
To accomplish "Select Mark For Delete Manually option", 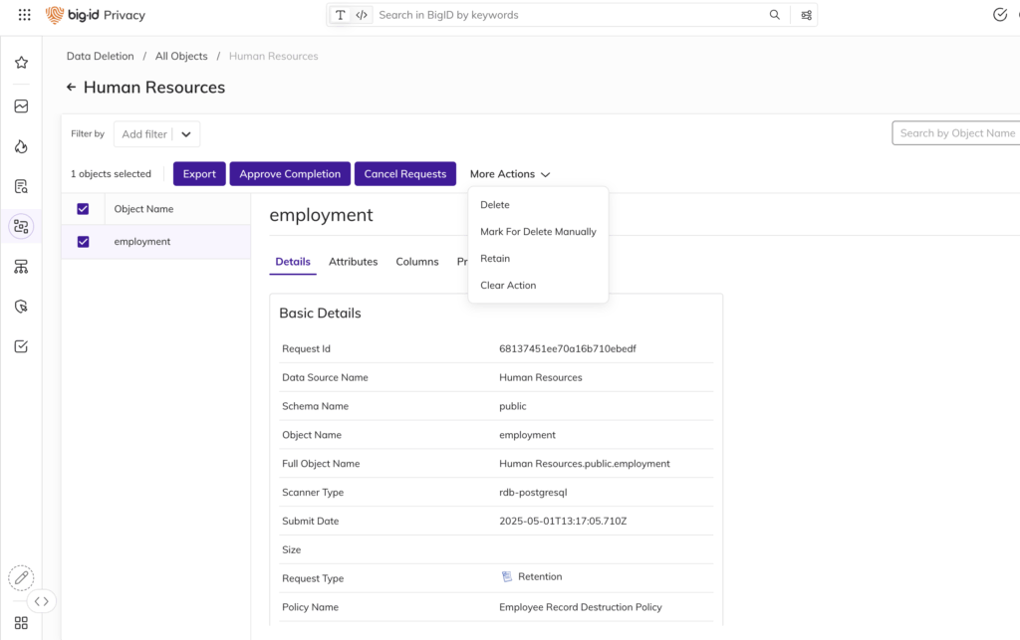I will [x=538, y=232].
